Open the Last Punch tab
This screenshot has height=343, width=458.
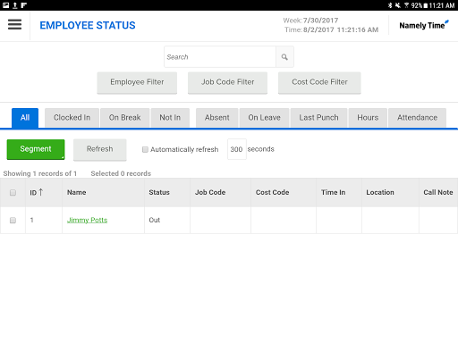pos(318,118)
